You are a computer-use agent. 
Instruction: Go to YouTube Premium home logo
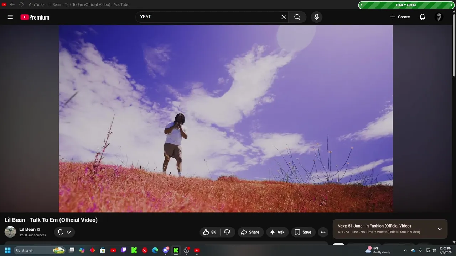[35, 17]
